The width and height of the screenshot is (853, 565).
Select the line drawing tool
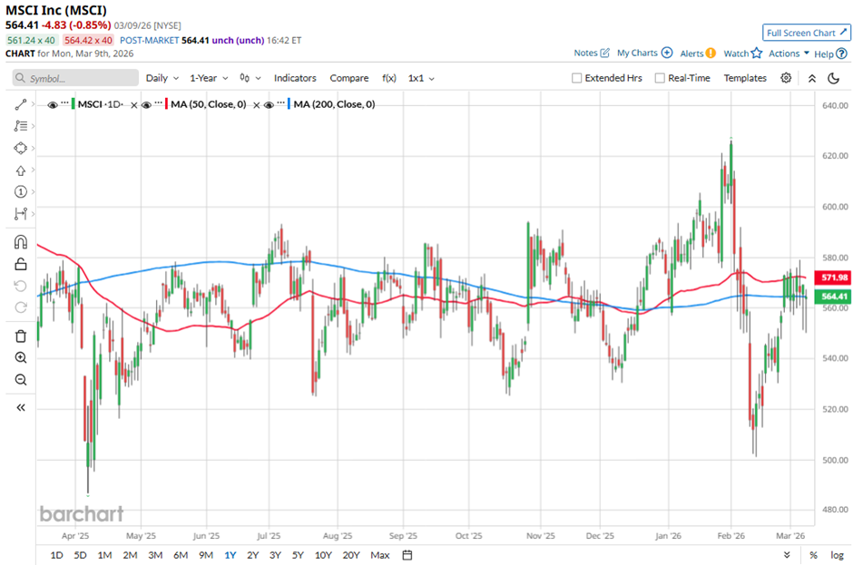pos(21,104)
